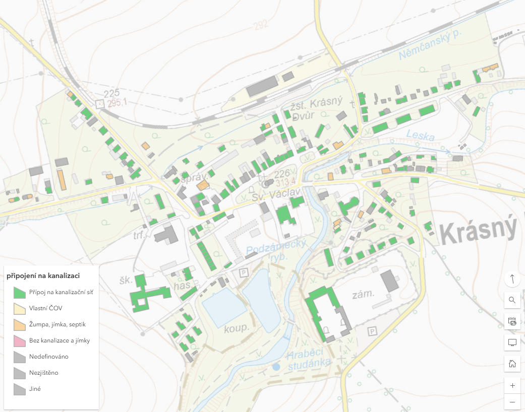Viewport: 525px width, 412px height.
Task: Click the calendar globe map tool icon
Action: 512,321
